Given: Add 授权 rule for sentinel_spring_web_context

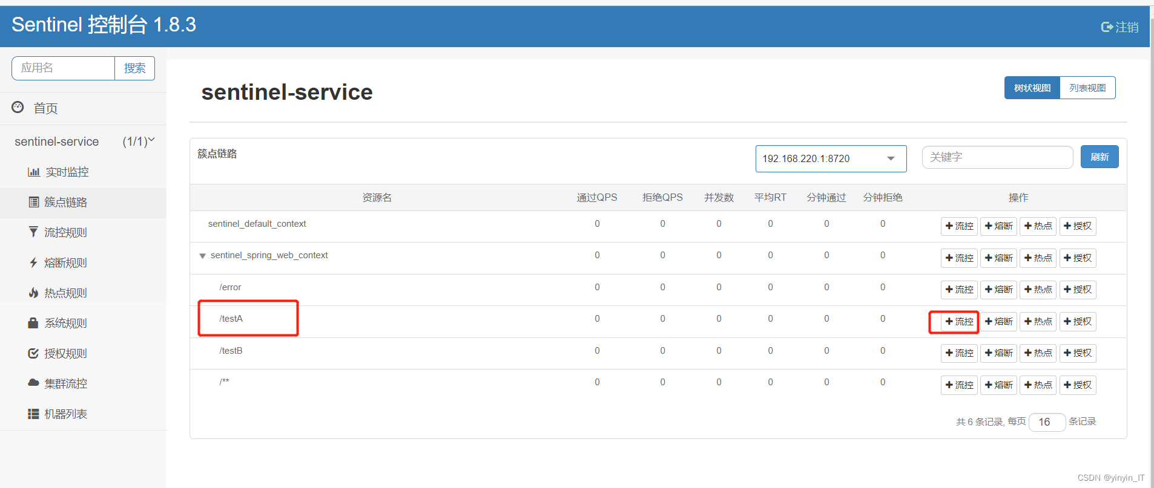Looking at the screenshot, I should (1078, 258).
